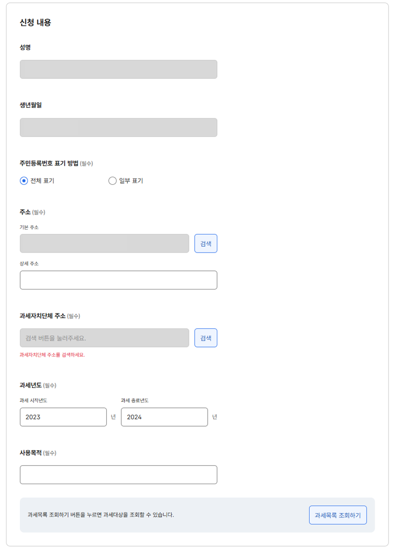The height and width of the screenshot is (551, 394).
Task: Click the 사용목적 text input field
Action: [x=118, y=475]
